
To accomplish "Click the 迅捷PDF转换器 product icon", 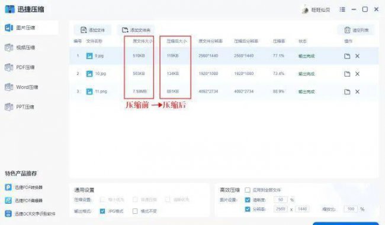I will [x=8, y=188].
